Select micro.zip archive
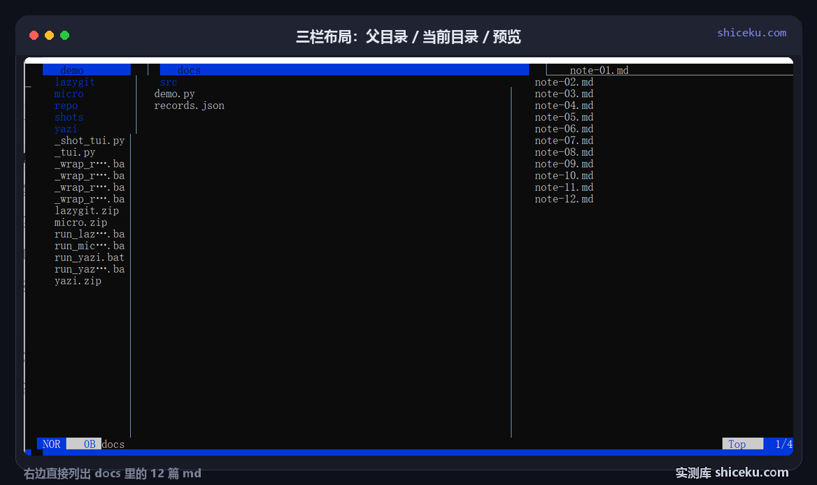 (x=80, y=223)
